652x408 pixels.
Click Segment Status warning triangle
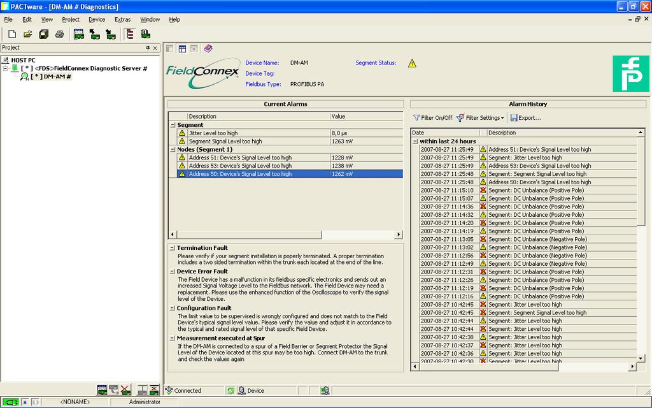(x=412, y=64)
